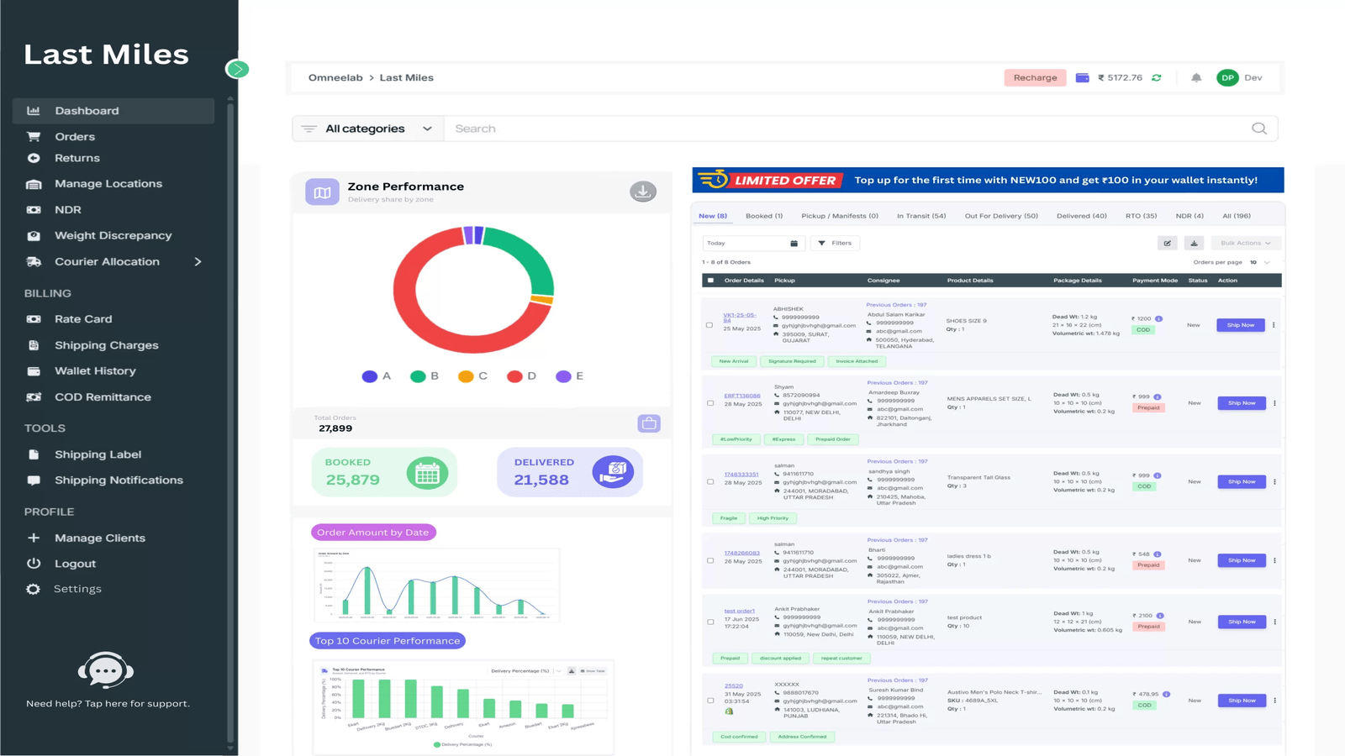1345x756 pixels.
Task: Open Weight Discrepancy in the sidebar
Action: tap(113, 236)
